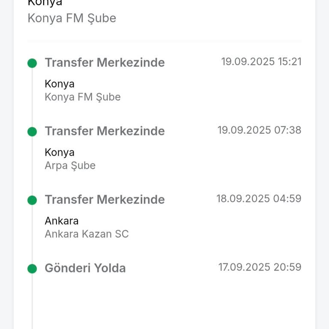Click the 19.09.2025 15:21 timestamp
329x329 pixels.
tap(261, 62)
